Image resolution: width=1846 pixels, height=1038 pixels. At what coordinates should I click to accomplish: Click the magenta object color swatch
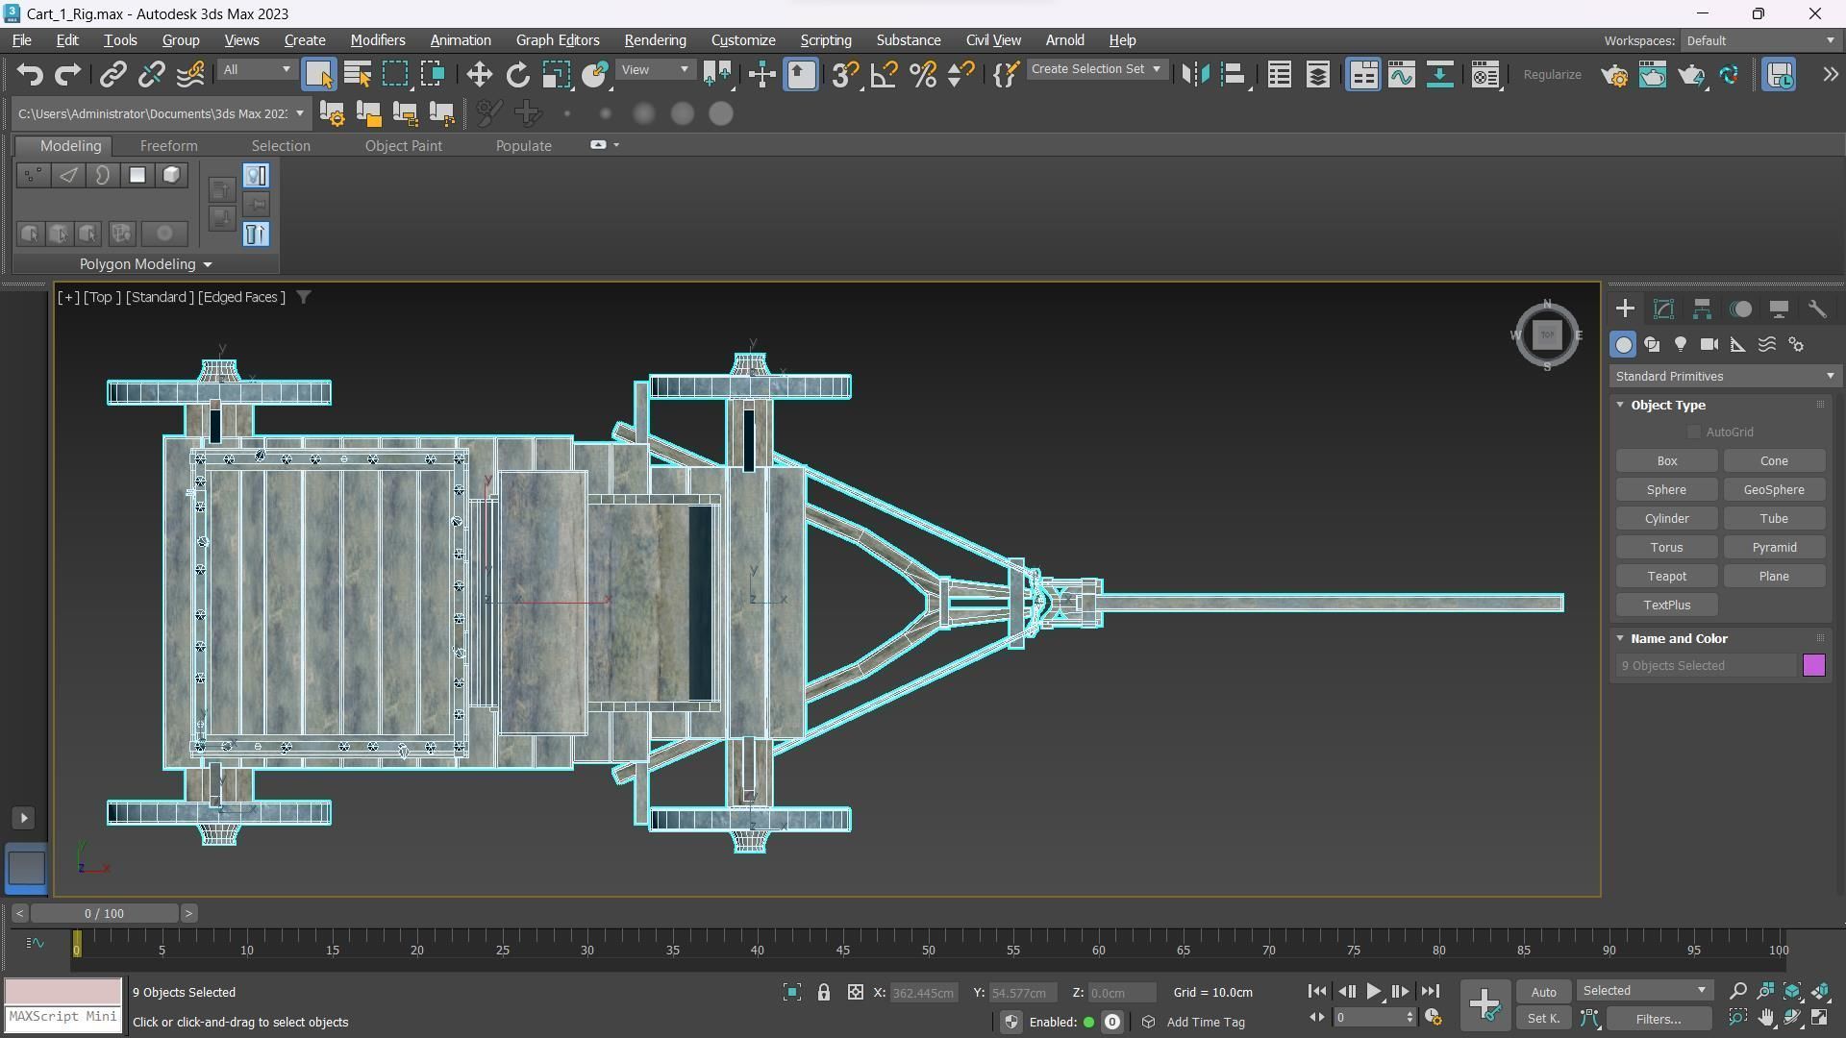[x=1813, y=666]
